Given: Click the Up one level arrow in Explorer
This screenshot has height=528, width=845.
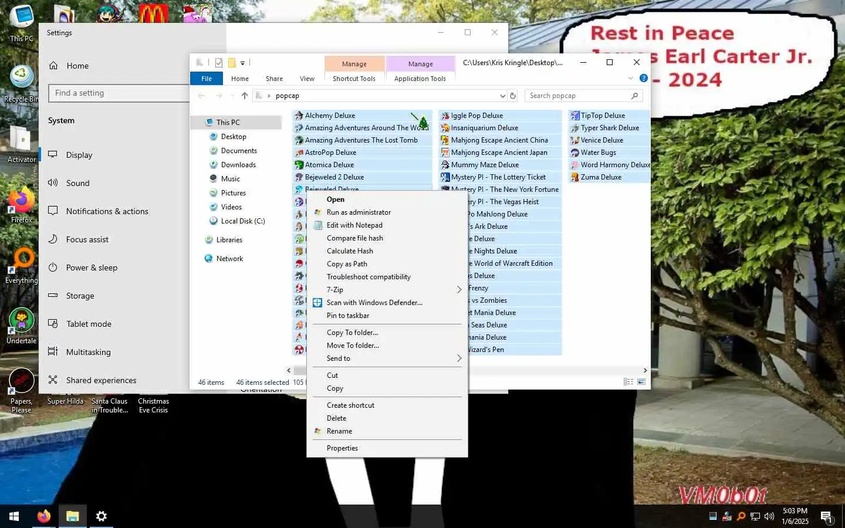Looking at the screenshot, I should tap(245, 96).
